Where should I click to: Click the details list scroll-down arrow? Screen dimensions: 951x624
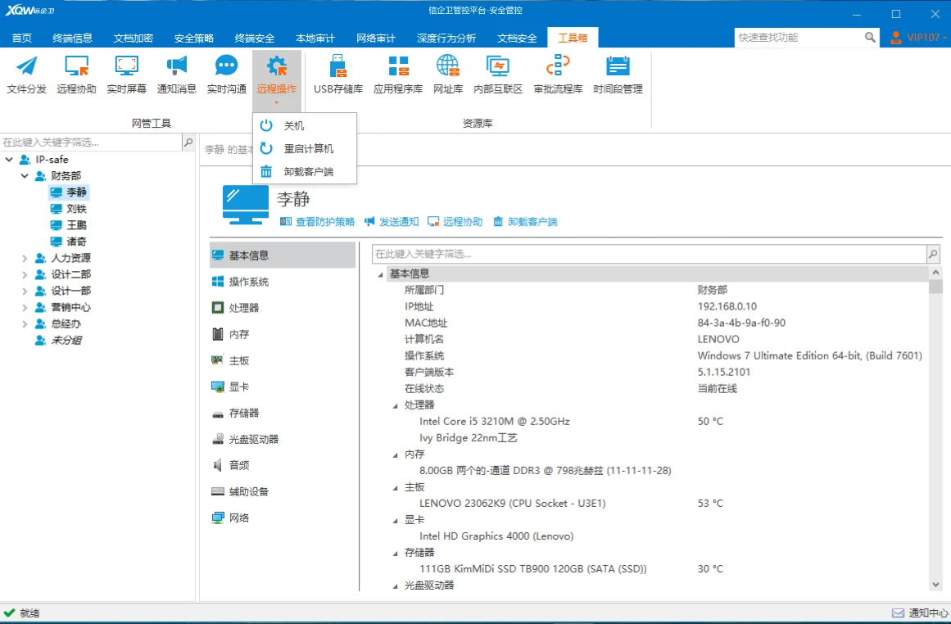(x=935, y=585)
